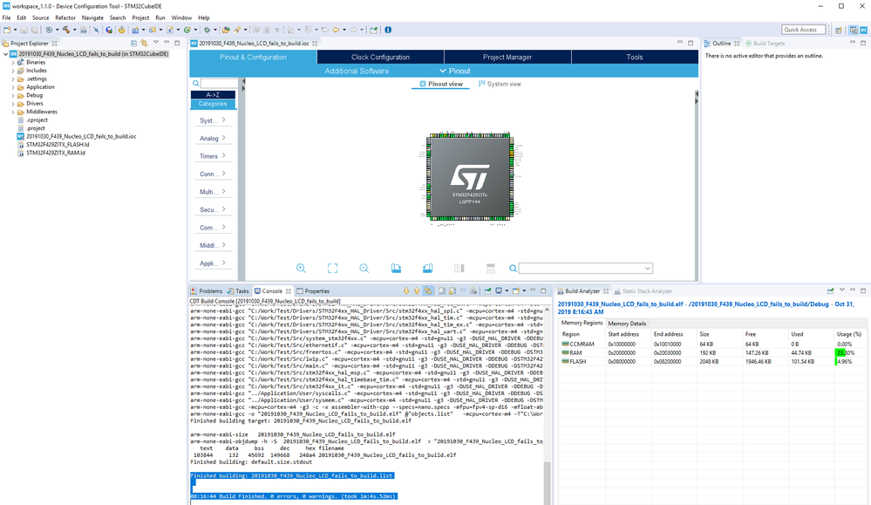The height and width of the screenshot is (505, 871).
Task: Switch to the Project Manager tab
Action: (x=507, y=58)
